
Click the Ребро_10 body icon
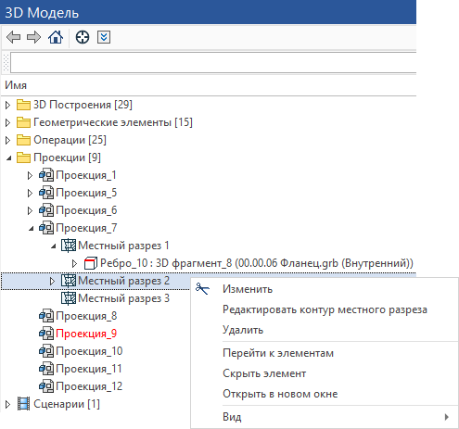point(91,263)
